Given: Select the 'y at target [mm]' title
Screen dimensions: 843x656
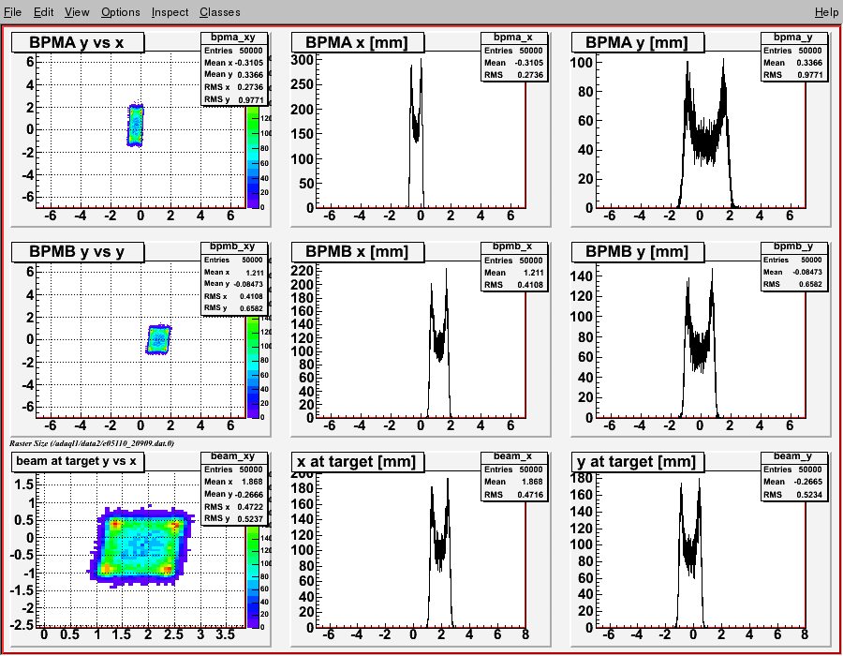Looking at the screenshot, I should [x=638, y=461].
